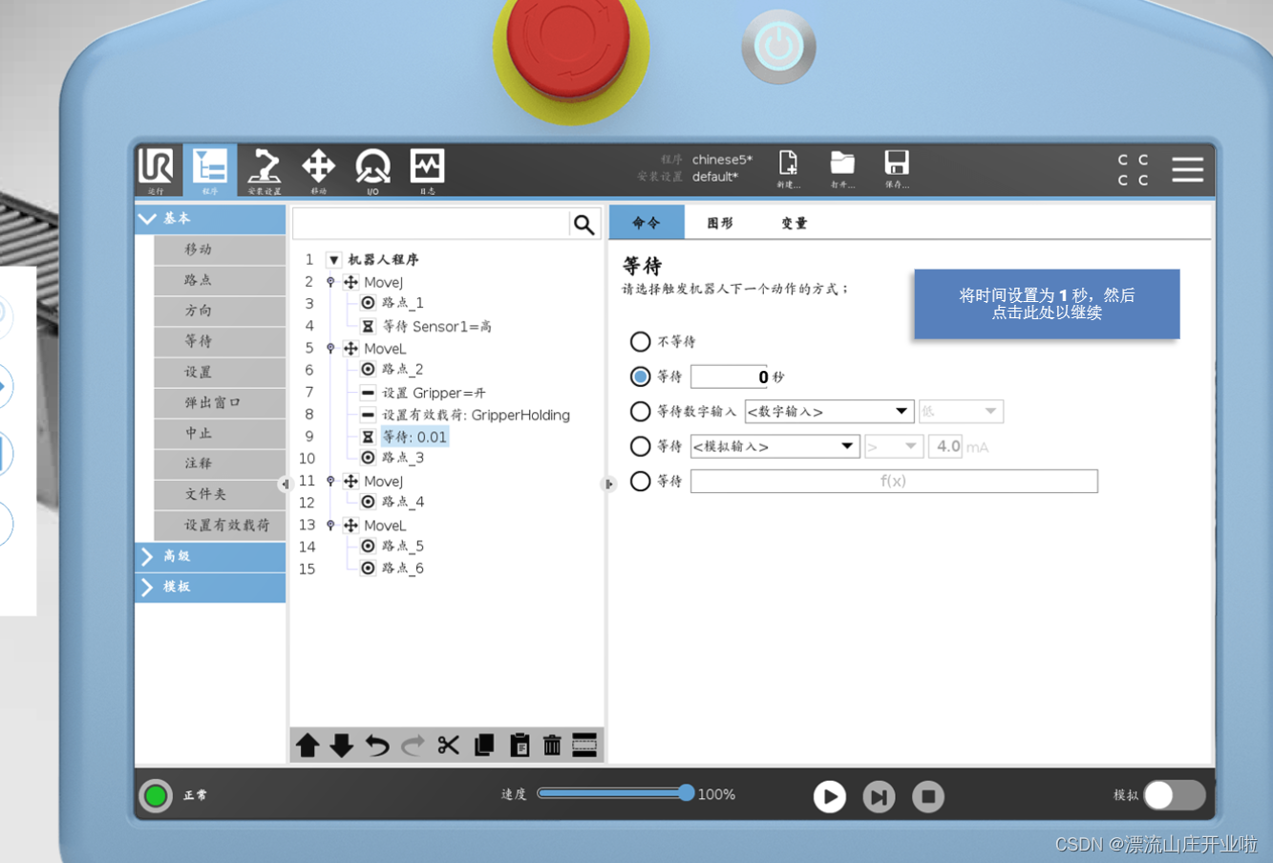The image size is (1273, 863).
Task: Copy the selected program node
Action: pos(484,745)
